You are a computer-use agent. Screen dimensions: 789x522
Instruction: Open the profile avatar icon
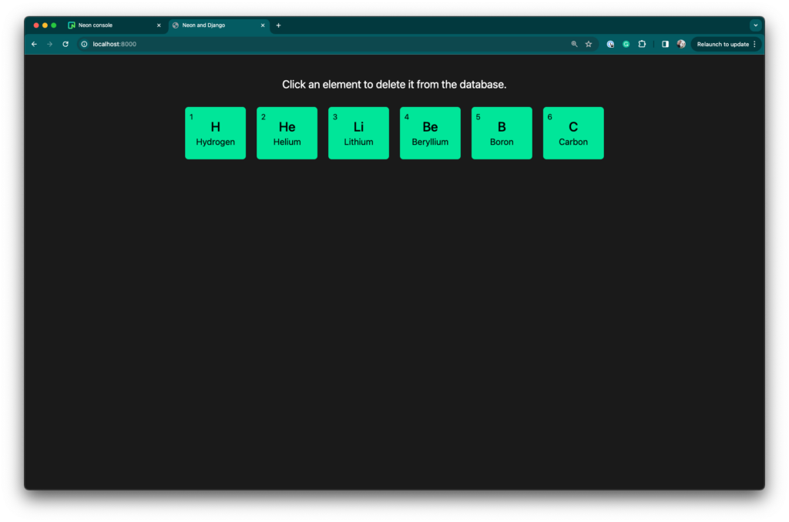681,44
